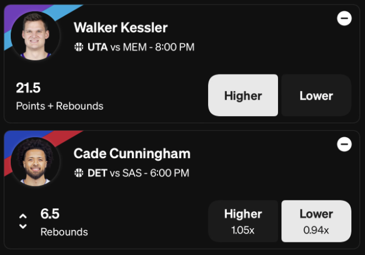365x255 pixels.
Task: Select Lower for Kessler Points + Rebounds
Action: click(316, 95)
